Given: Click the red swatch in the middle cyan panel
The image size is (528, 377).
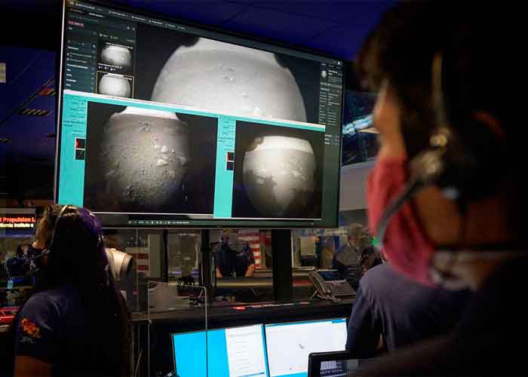Looking at the screenshot, I should coord(229,156).
